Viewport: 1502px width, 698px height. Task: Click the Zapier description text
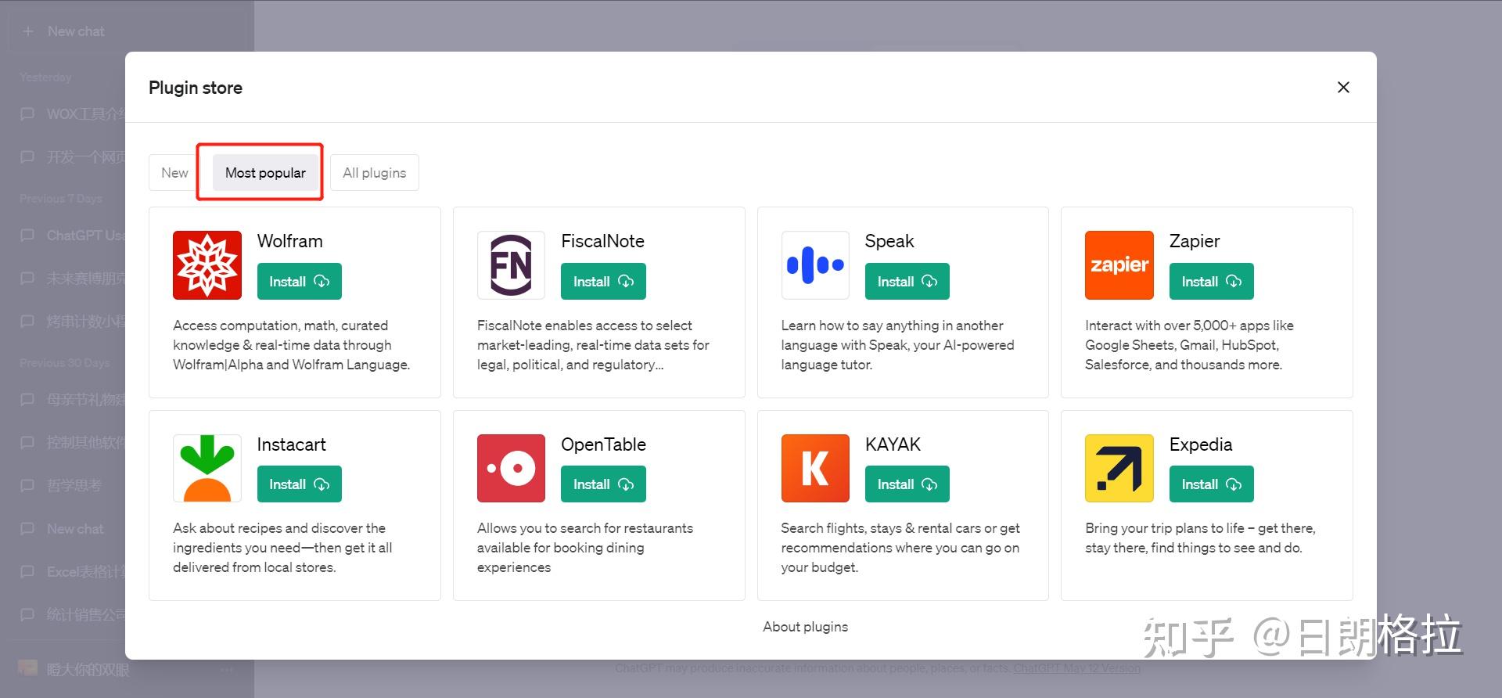click(1189, 345)
